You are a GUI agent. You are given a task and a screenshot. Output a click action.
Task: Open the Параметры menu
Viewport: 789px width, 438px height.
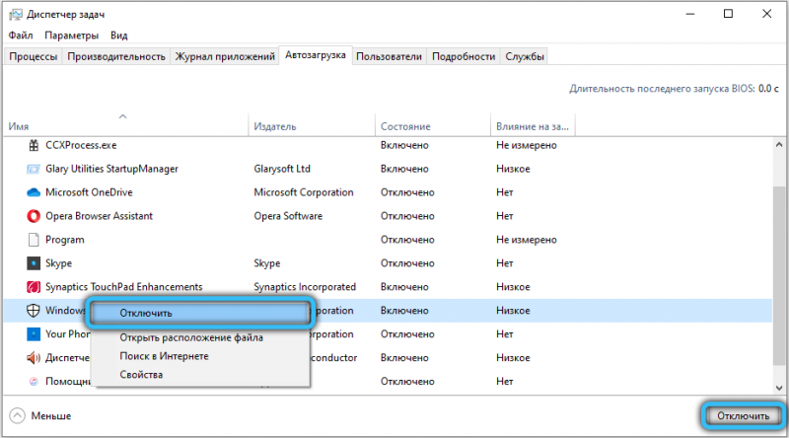[x=71, y=36]
